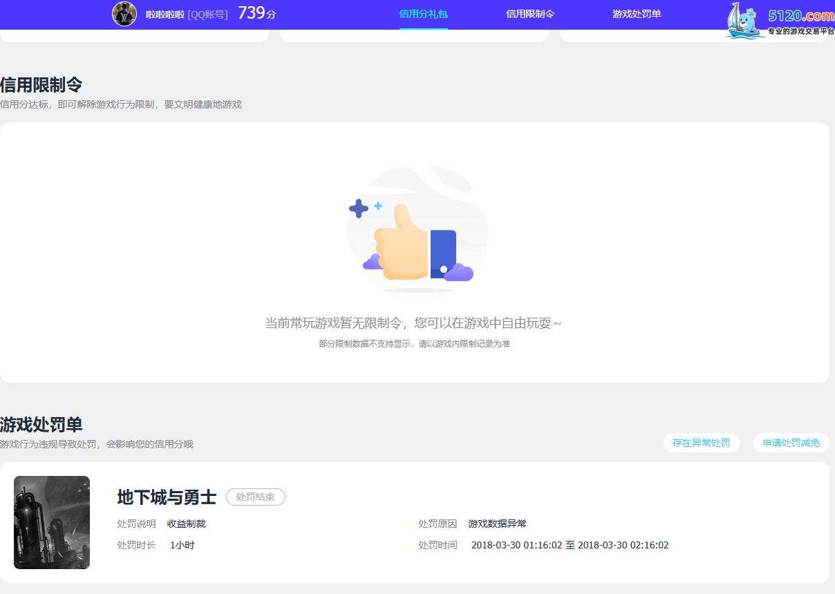Viewport: 835px width, 594px height.
Task: Click the 1小时 penalty duration value
Action: tap(182, 545)
